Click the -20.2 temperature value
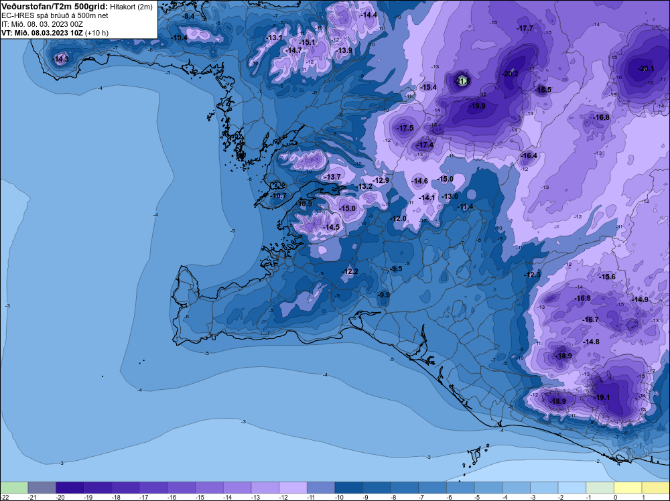 pyautogui.click(x=510, y=74)
